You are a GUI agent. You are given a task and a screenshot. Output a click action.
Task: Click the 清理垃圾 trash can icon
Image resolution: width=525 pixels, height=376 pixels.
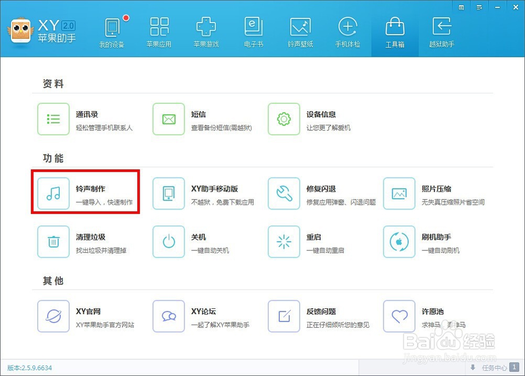pyautogui.click(x=53, y=242)
